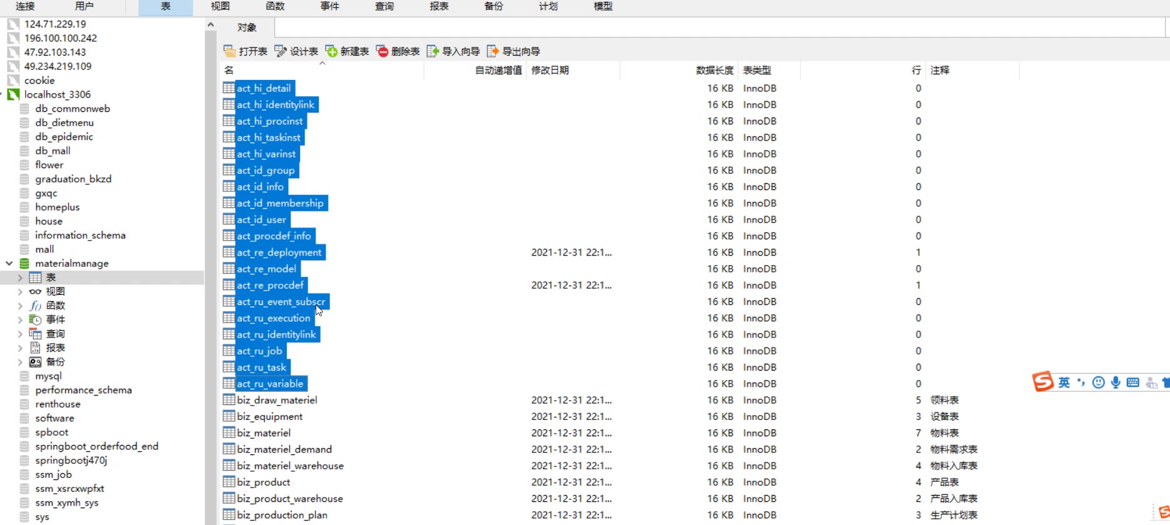Image resolution: width=1170 pixels, height=525 pixels.
Task: Select the springboot_orderfood_end database
Action: [97, 446]
